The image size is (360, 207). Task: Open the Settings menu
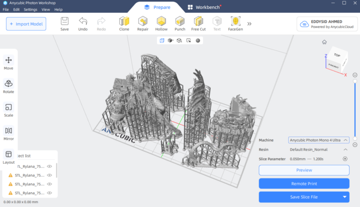(x=30, y=9)
